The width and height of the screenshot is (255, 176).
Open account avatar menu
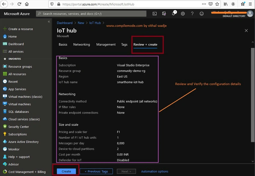(x=250, y=14)
